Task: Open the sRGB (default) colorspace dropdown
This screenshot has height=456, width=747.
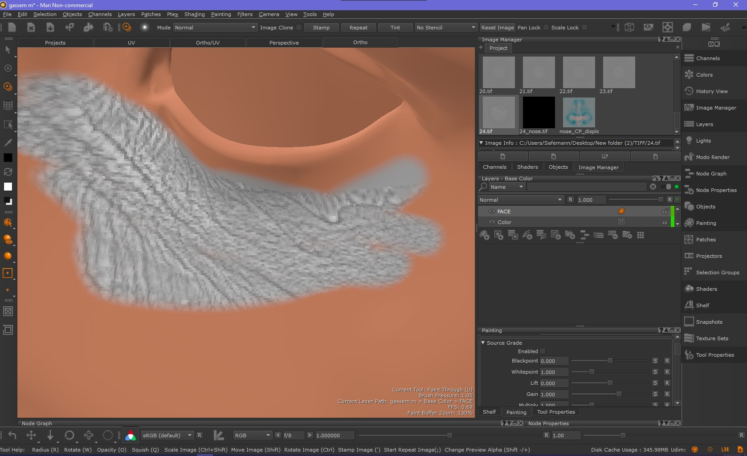Action: point(167,436)
